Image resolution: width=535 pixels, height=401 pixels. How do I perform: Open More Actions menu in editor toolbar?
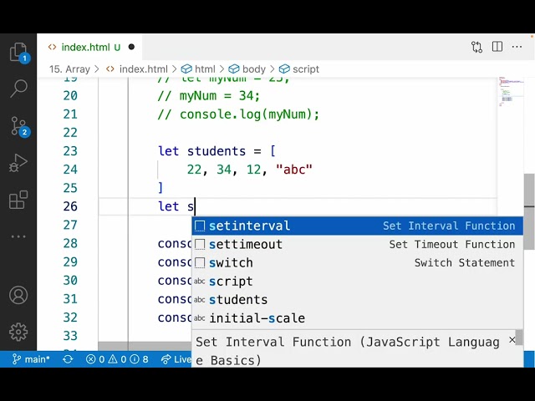point(517,47)
